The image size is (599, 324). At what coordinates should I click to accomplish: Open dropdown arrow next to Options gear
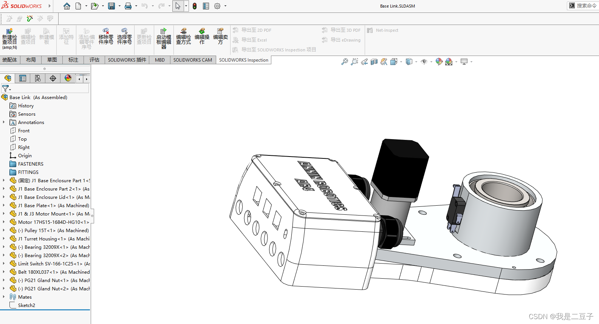coord(225,6)
